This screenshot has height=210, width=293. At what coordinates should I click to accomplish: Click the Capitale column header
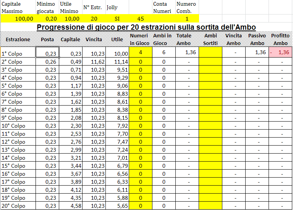point(71,39)
